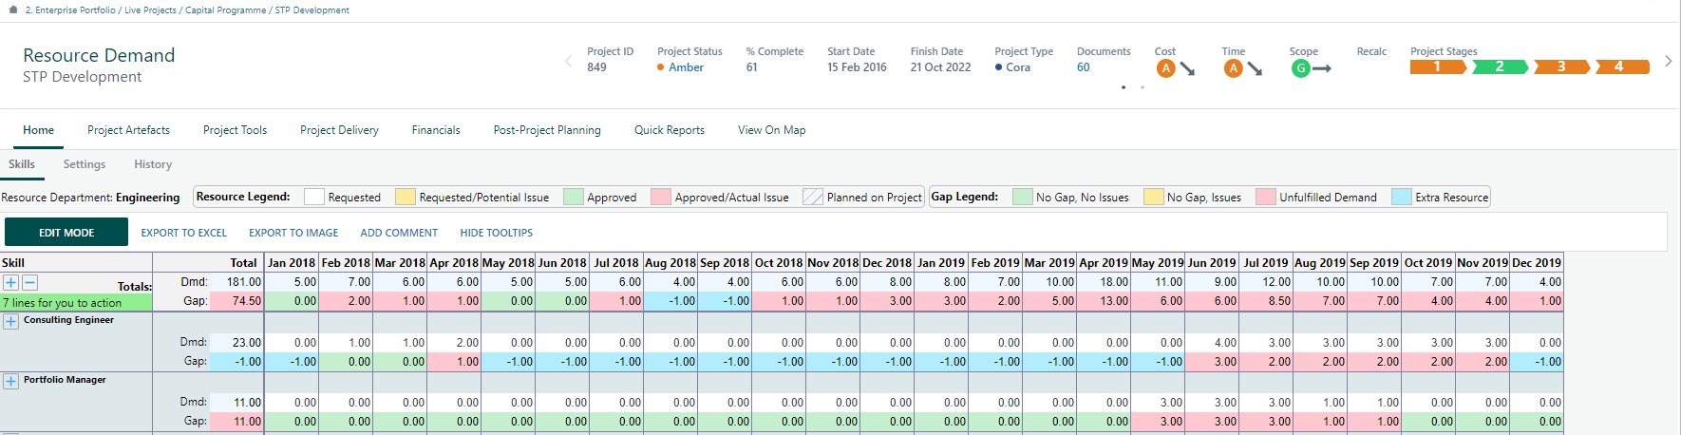Click the Cost downward trend arrow icon
The width and height of the screenshot is (1681, 435).
pos(1187,69)
